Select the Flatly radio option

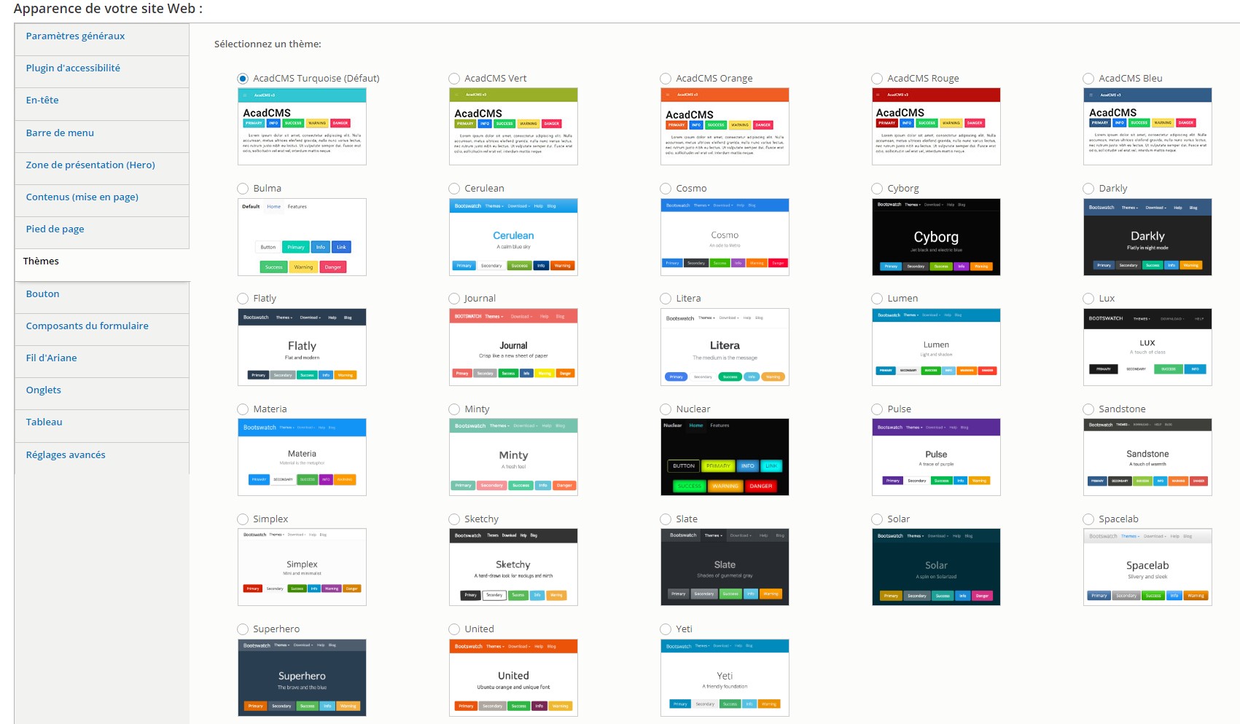click(x=243, y=299)
